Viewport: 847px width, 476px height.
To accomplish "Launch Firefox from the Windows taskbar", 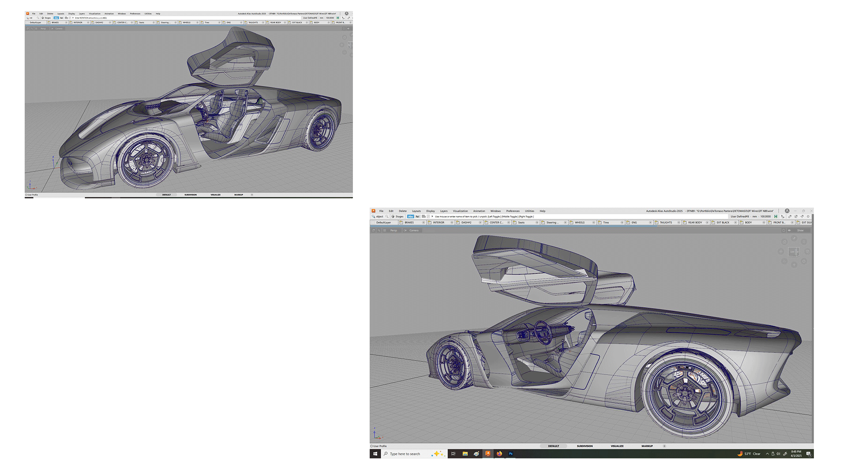I will click(x=499, y=454).
